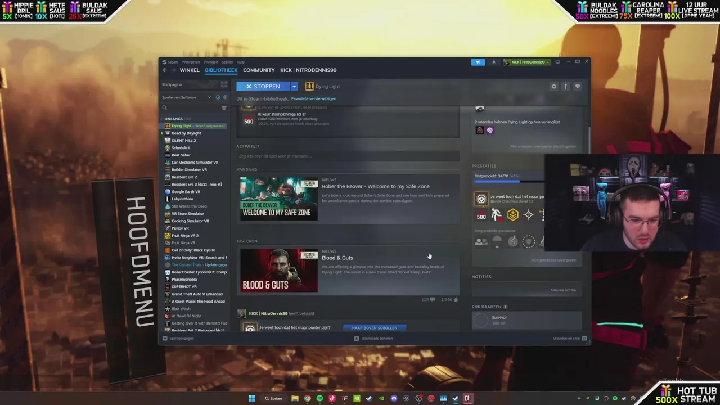Switch Steam to Big Picture mode
Screen dimensions: 720x405
click(x=557, y=62)
